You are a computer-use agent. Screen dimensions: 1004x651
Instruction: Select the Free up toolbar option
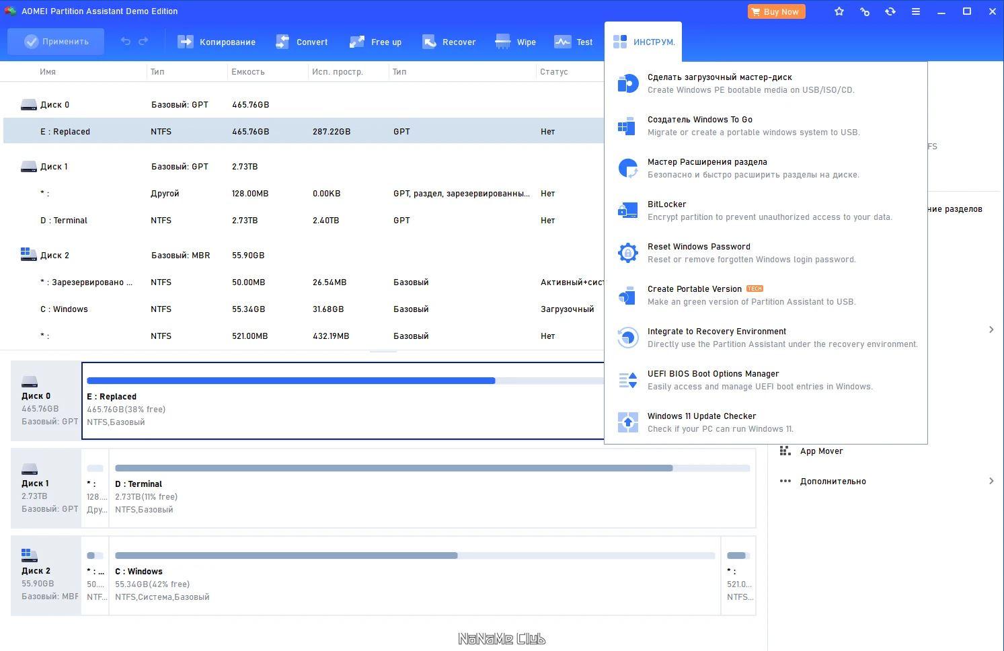(376, 42)
